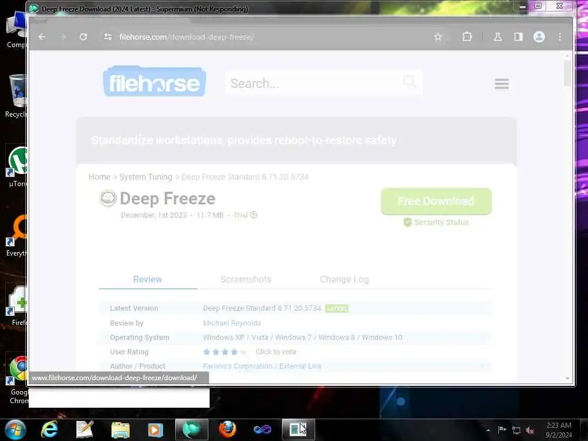
Task: Open the Windows Start orb
Action: (x=15, y=430)
